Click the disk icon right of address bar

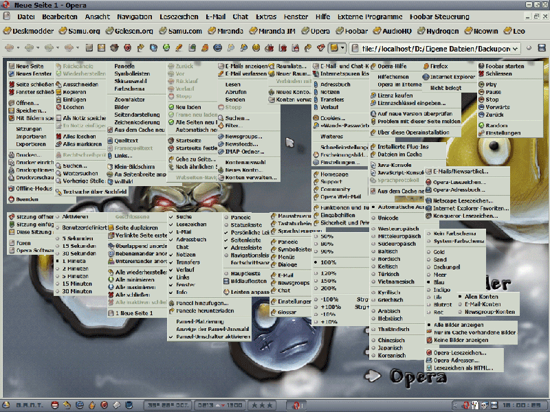pyautogui.click(x=542, y=48)
